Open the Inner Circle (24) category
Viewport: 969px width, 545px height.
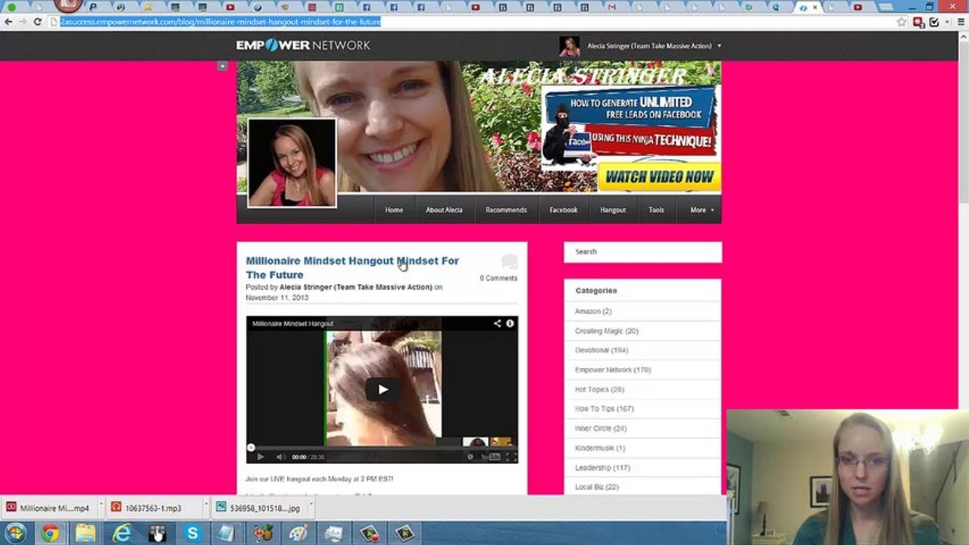[x=601, y=428]
